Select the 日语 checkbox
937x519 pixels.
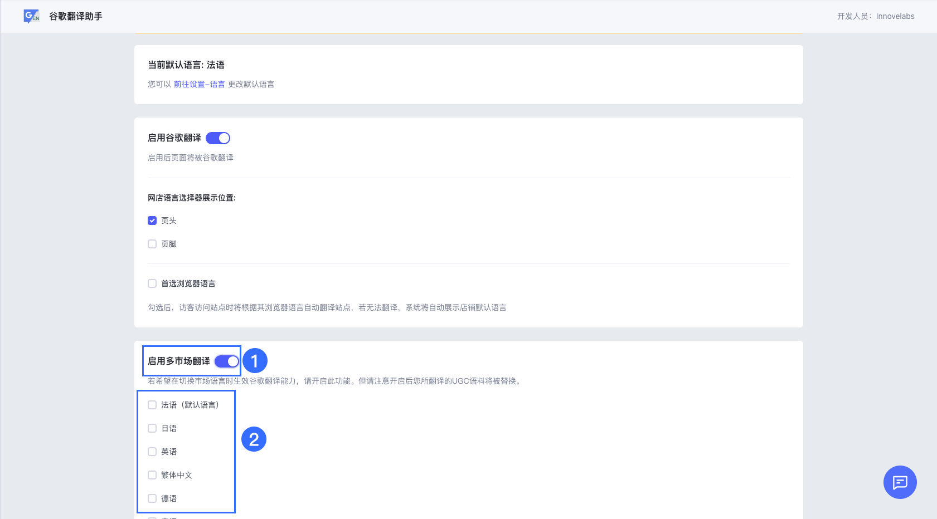pos(152,428)
